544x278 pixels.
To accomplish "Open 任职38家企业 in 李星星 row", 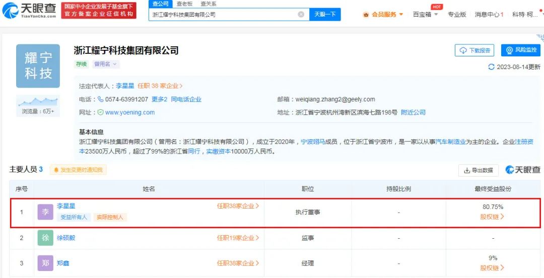I will pyautogui.click(x=238, y=206).
